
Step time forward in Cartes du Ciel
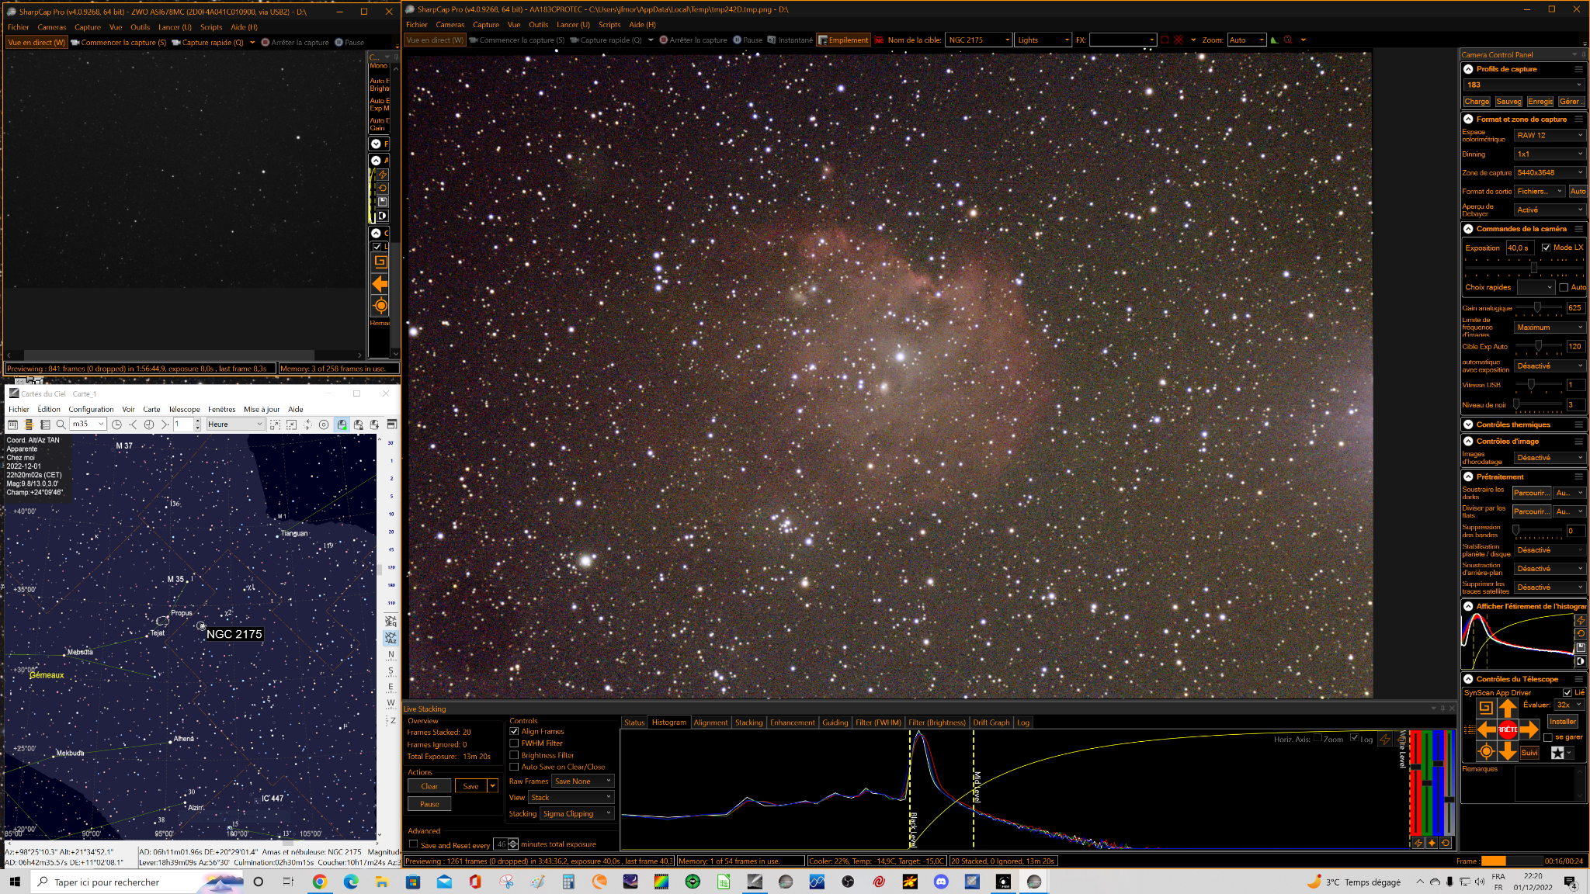pyautogui.click(x=165, y=424)
